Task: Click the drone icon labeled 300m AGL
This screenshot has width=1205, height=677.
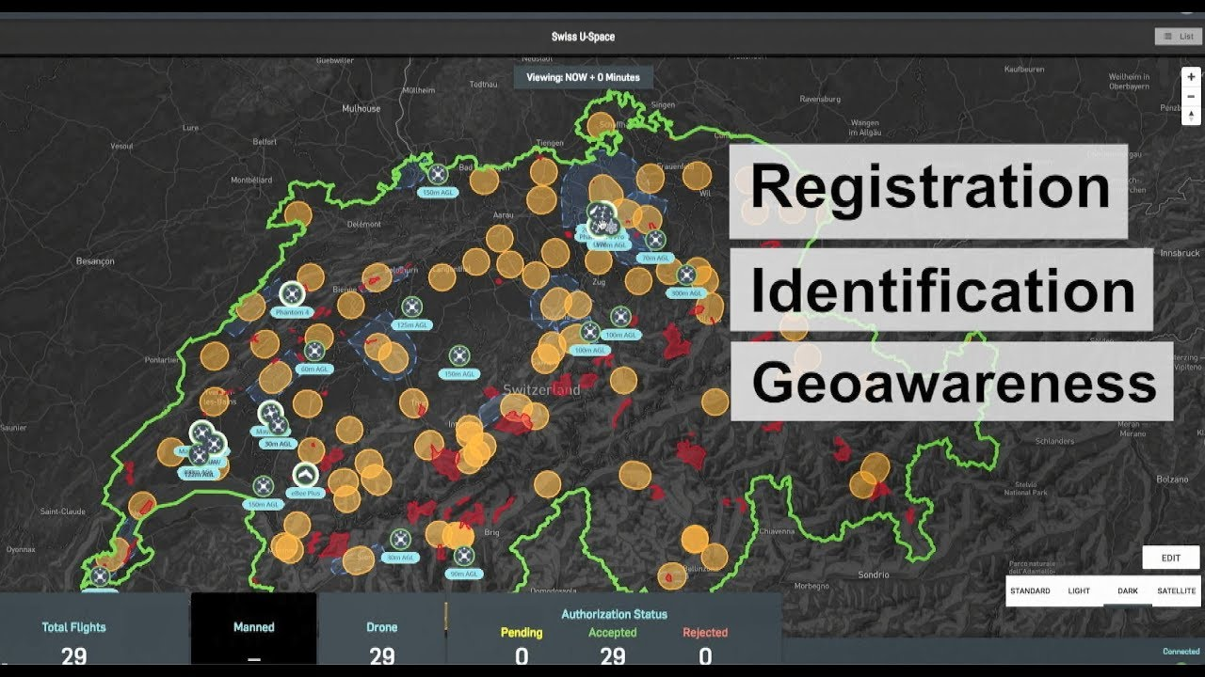Action: 686,275
